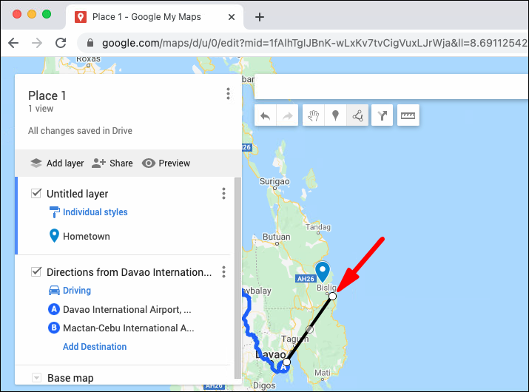This screenshot has width=529, height=392.
Task: Select the hand pan tool
Action: click(x=314, y=115)
